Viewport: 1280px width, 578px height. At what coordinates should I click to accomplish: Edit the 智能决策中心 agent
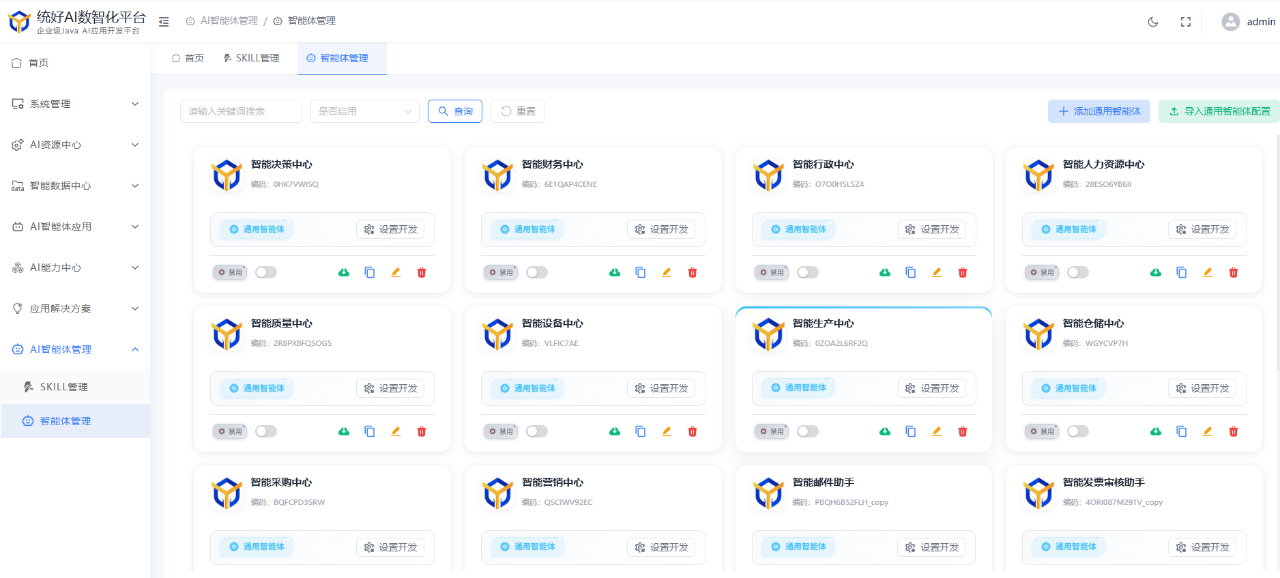click(396, 272)
